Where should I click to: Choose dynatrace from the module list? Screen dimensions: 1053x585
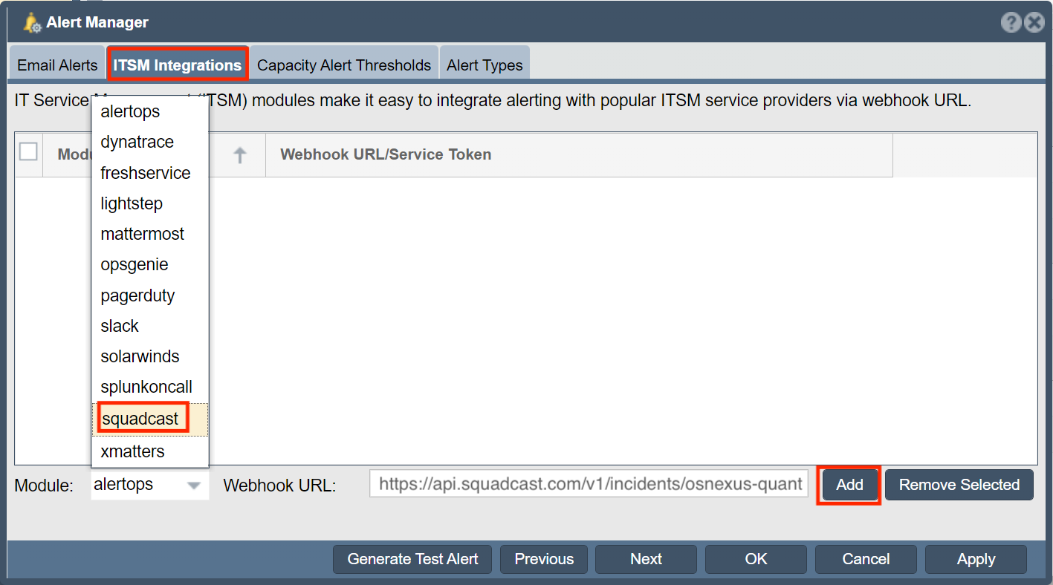(150, 142)
